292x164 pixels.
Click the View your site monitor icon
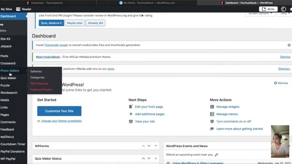tap(131, 122)
